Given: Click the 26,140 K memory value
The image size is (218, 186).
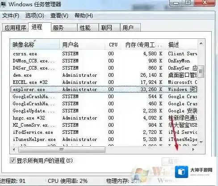Looking at the screenshot, I should click(151, 75).
